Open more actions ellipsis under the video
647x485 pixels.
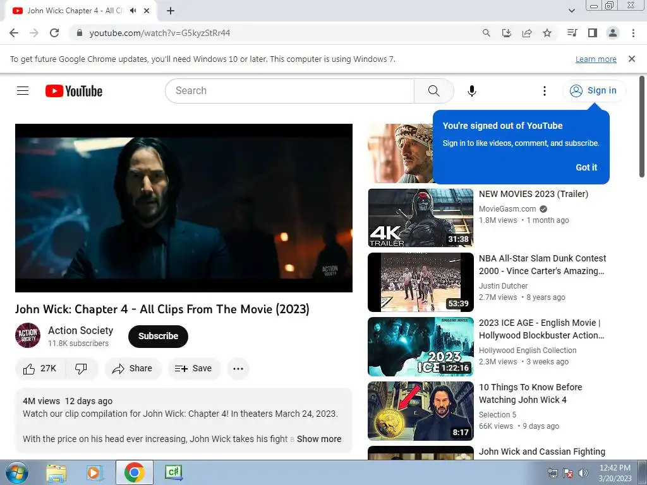[x=238, y=369]
